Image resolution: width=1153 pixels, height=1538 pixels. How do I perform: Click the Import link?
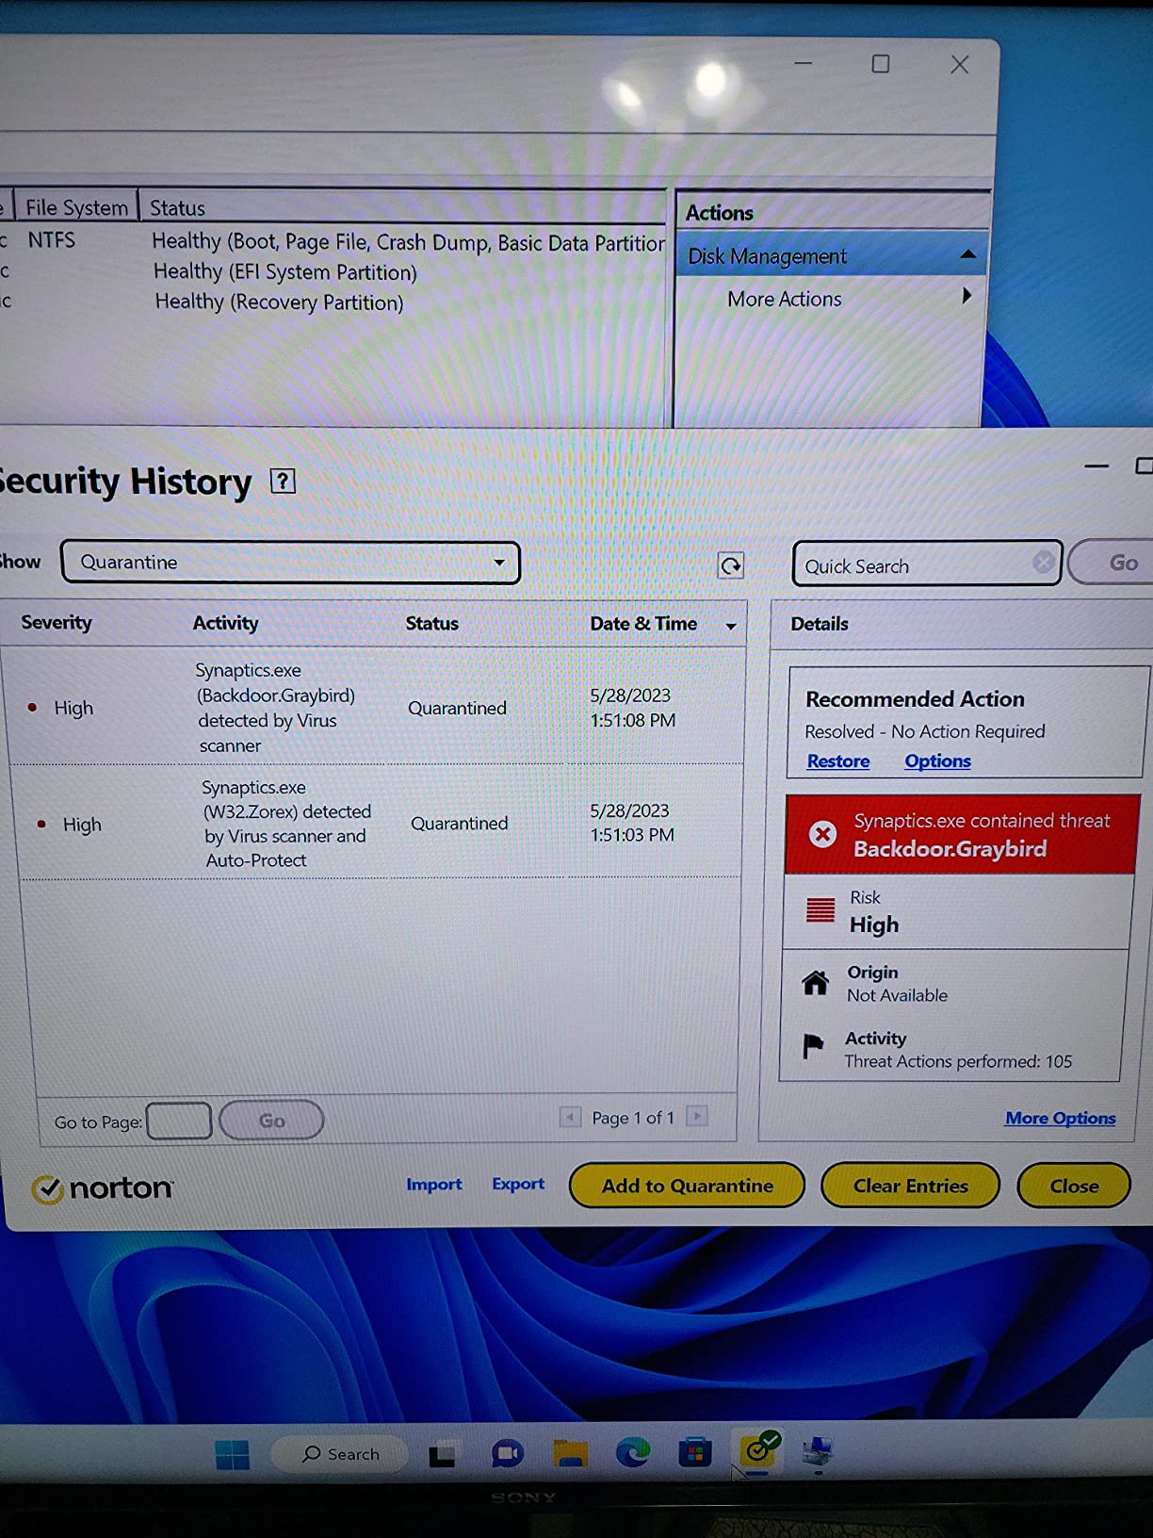434,1185
